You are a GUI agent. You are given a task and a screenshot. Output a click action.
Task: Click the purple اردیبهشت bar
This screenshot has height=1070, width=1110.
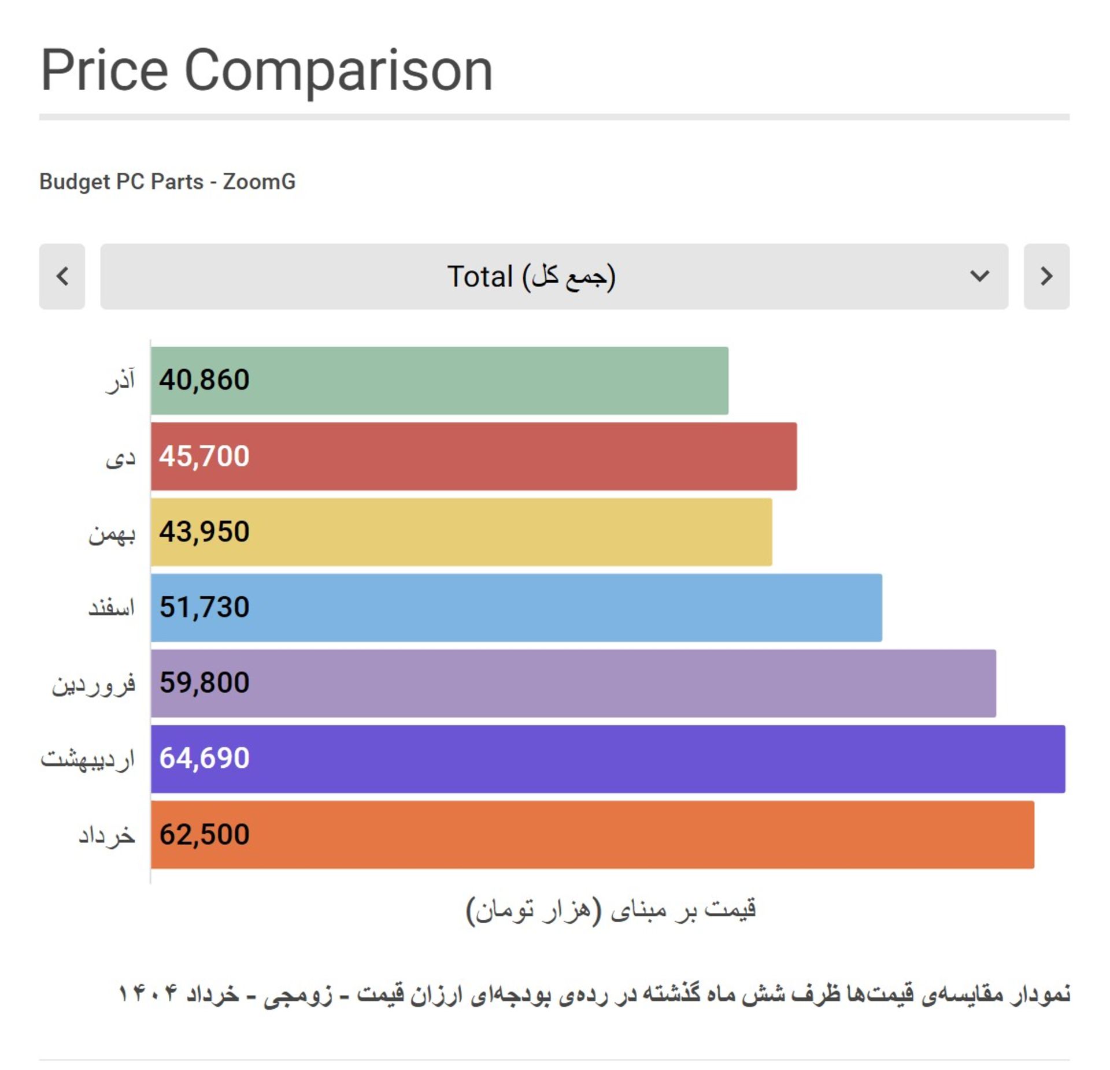(608, 759)
